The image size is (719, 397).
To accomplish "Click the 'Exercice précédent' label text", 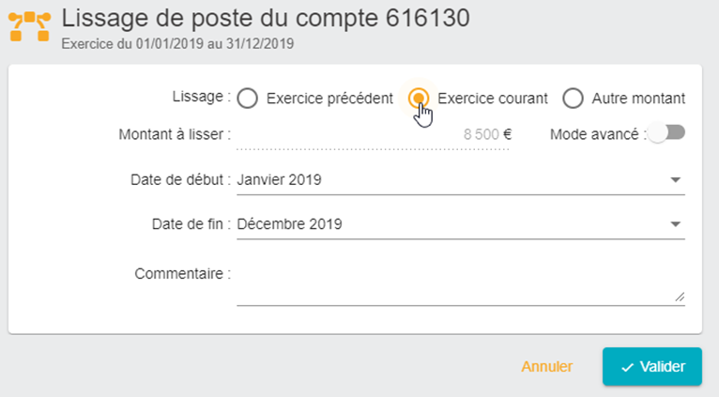I will [x=329, y=99].
